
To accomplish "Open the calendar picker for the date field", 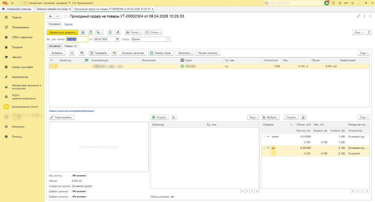I will pyautogui.click(x=118, y=39).
